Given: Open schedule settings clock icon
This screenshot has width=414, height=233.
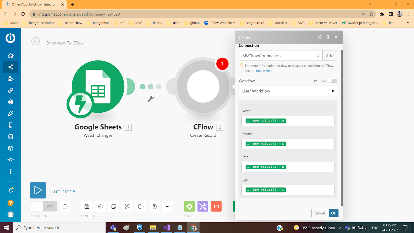Looking at the screenshot, I should (65, 206).
